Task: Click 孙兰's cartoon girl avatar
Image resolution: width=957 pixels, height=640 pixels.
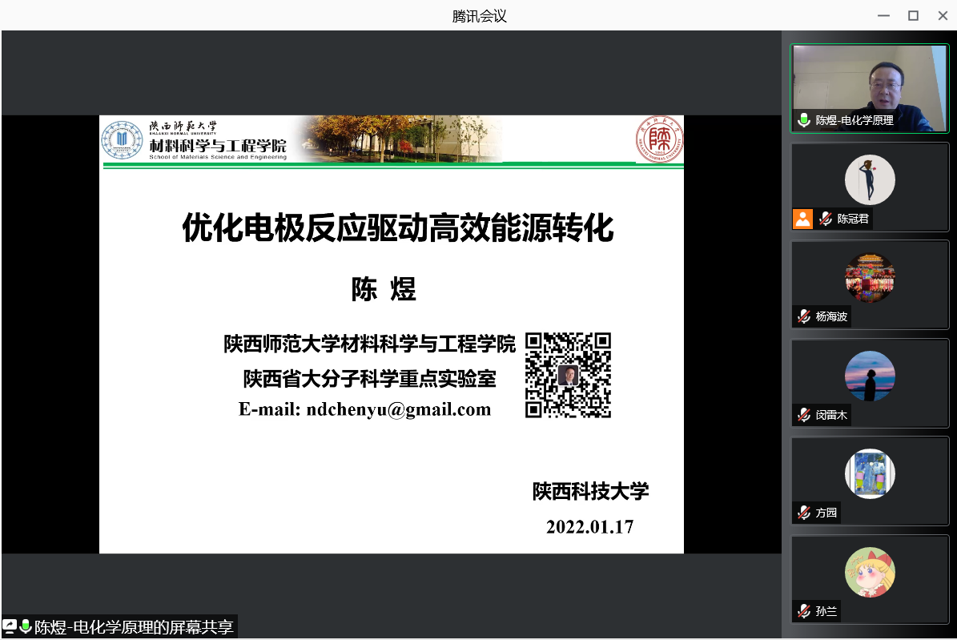Action: (870, 572)
